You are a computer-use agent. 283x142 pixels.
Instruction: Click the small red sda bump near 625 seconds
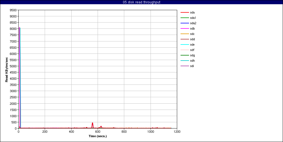click(101, 126)
